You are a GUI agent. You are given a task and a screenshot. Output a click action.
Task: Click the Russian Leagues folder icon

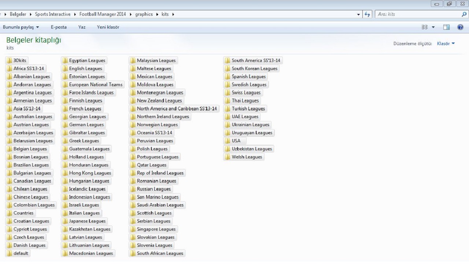133,189
